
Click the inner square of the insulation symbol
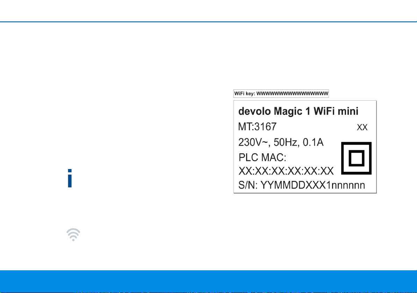356,158
